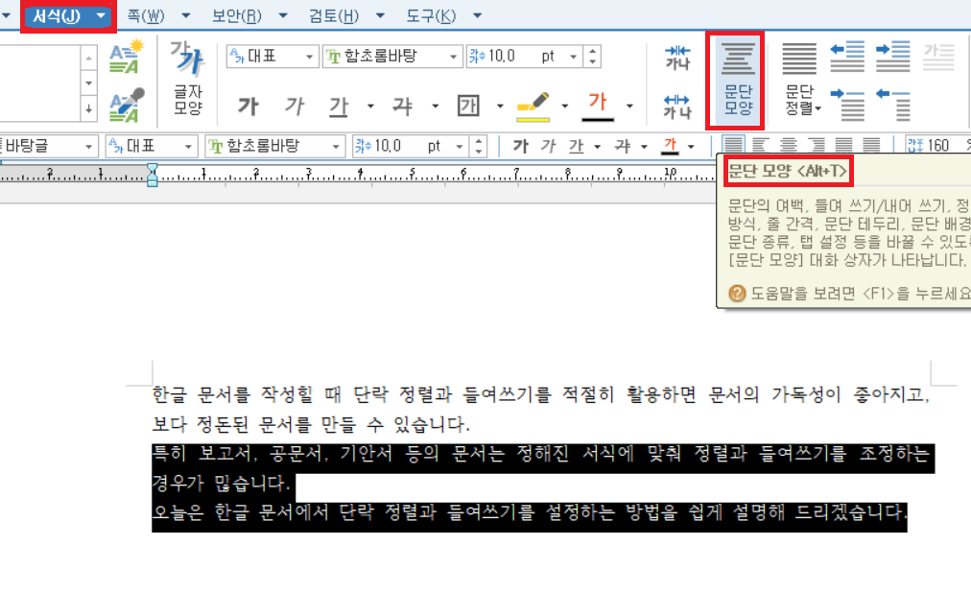Open the 서식(J) menu
971x593 pixels.
pos(57,16)
